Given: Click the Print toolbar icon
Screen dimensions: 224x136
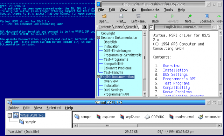Looking at the screenshot, I should coord(121,16).
